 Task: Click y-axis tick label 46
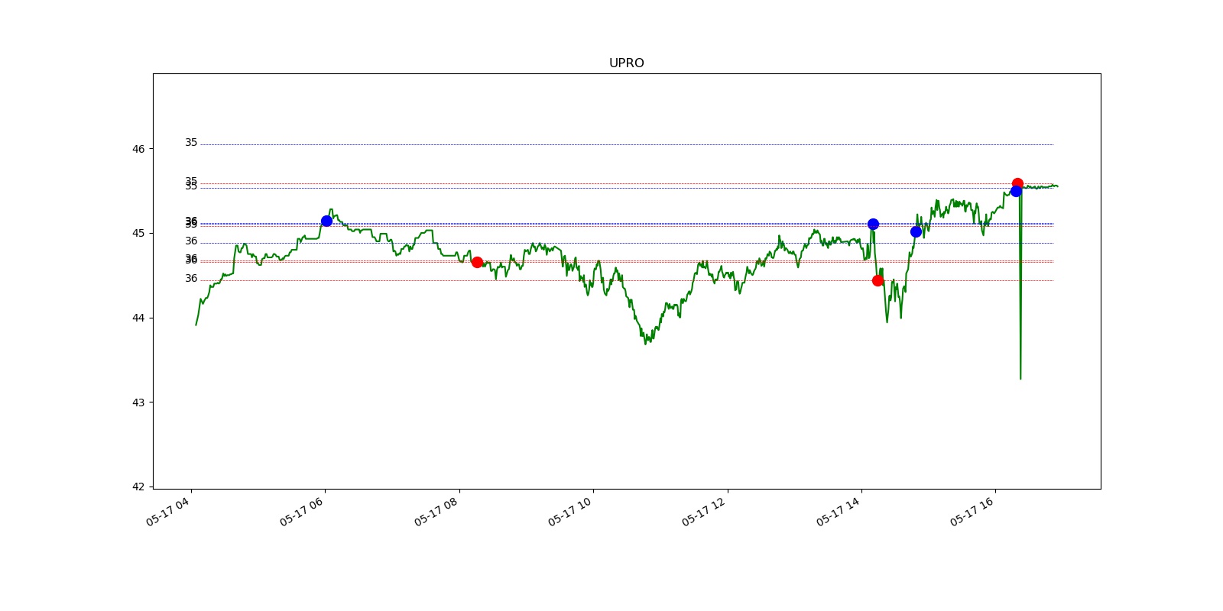point(138,149)
